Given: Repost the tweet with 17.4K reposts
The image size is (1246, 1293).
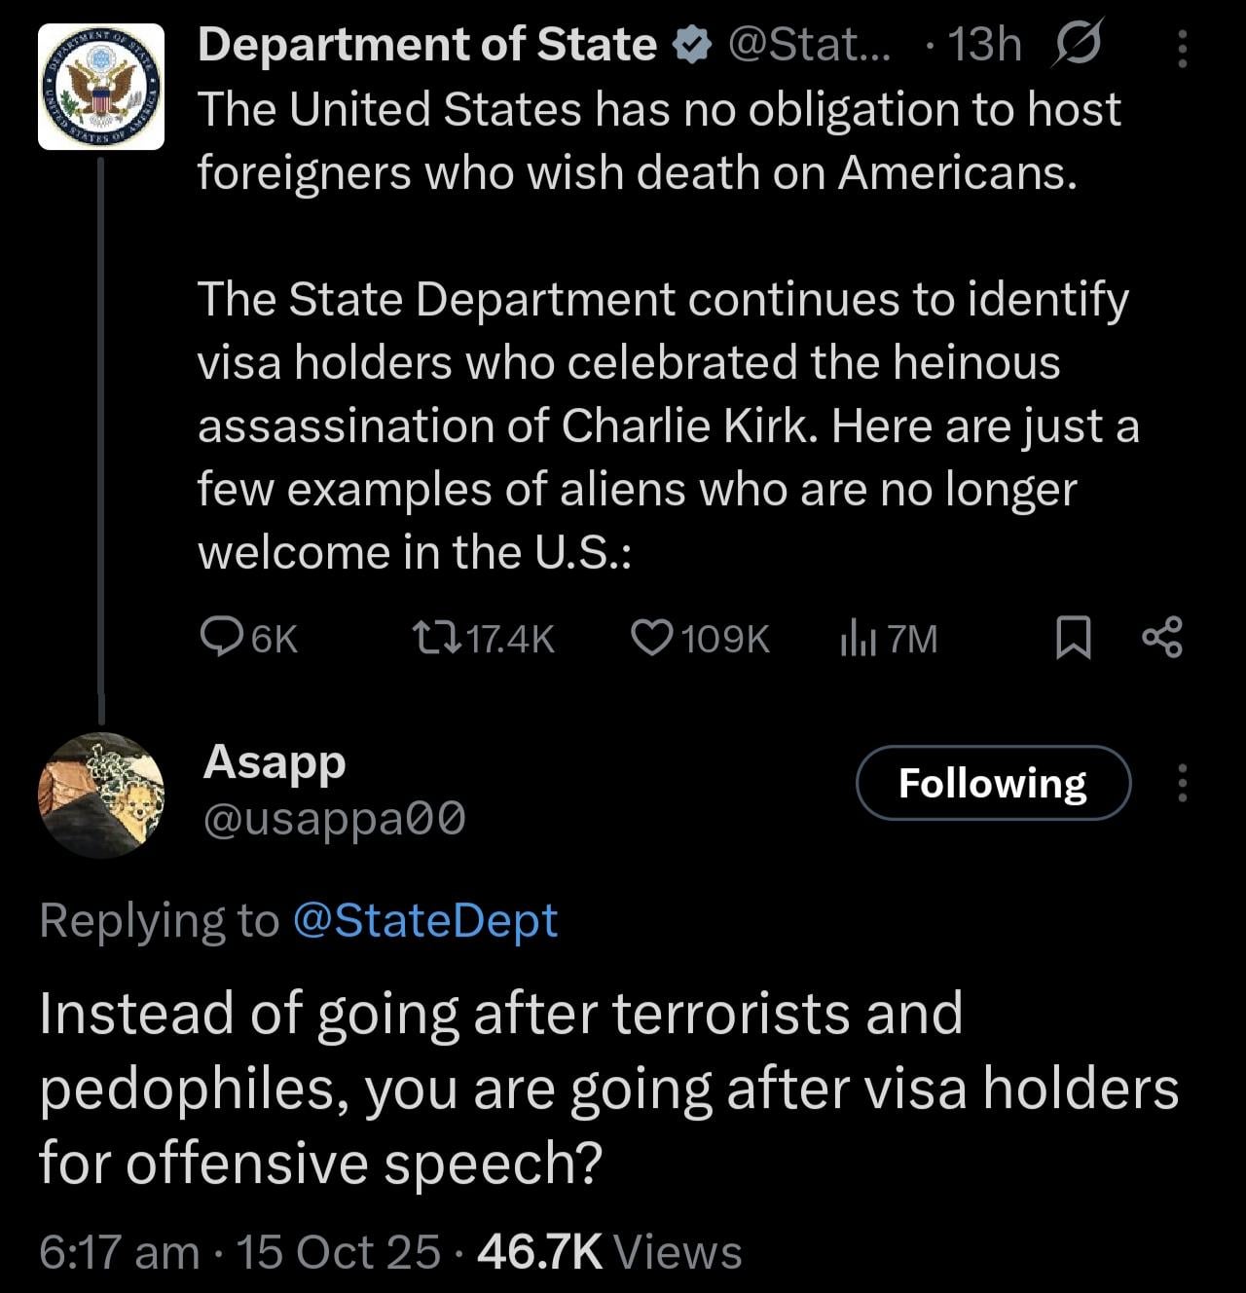Looking at the screenshot, I should pos(425,638).
